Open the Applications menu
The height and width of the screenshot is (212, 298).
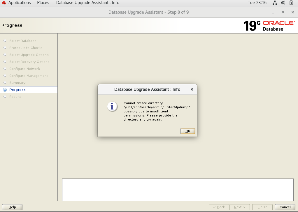click(x=19, y=3)
